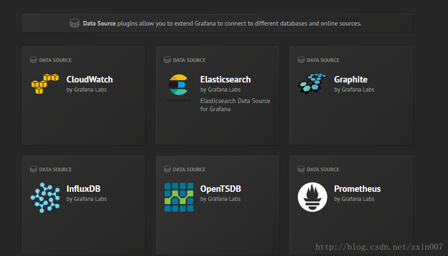Click the small database icon on Prometheus card

301,169
